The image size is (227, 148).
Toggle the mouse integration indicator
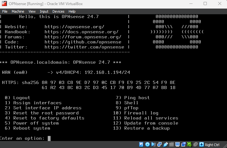tap(196, 145)
